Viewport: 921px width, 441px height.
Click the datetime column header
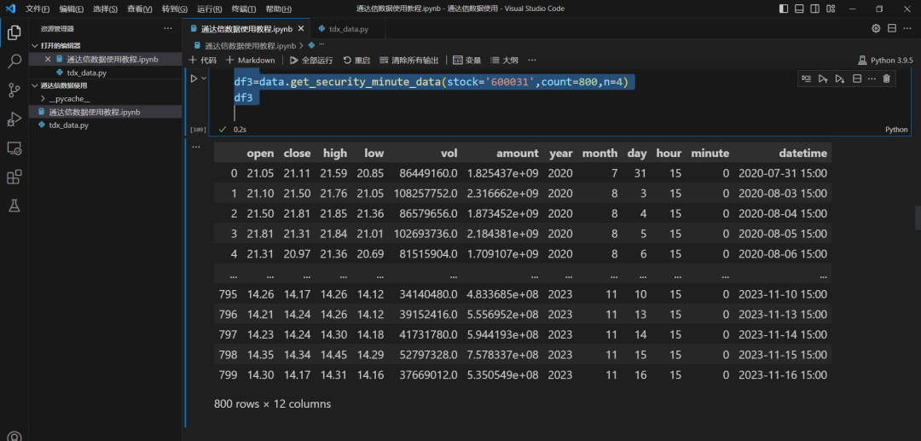pos(803,154)
